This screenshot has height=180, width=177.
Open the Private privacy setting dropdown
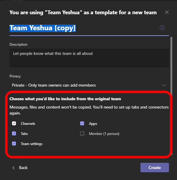click(x=89, y=85)
